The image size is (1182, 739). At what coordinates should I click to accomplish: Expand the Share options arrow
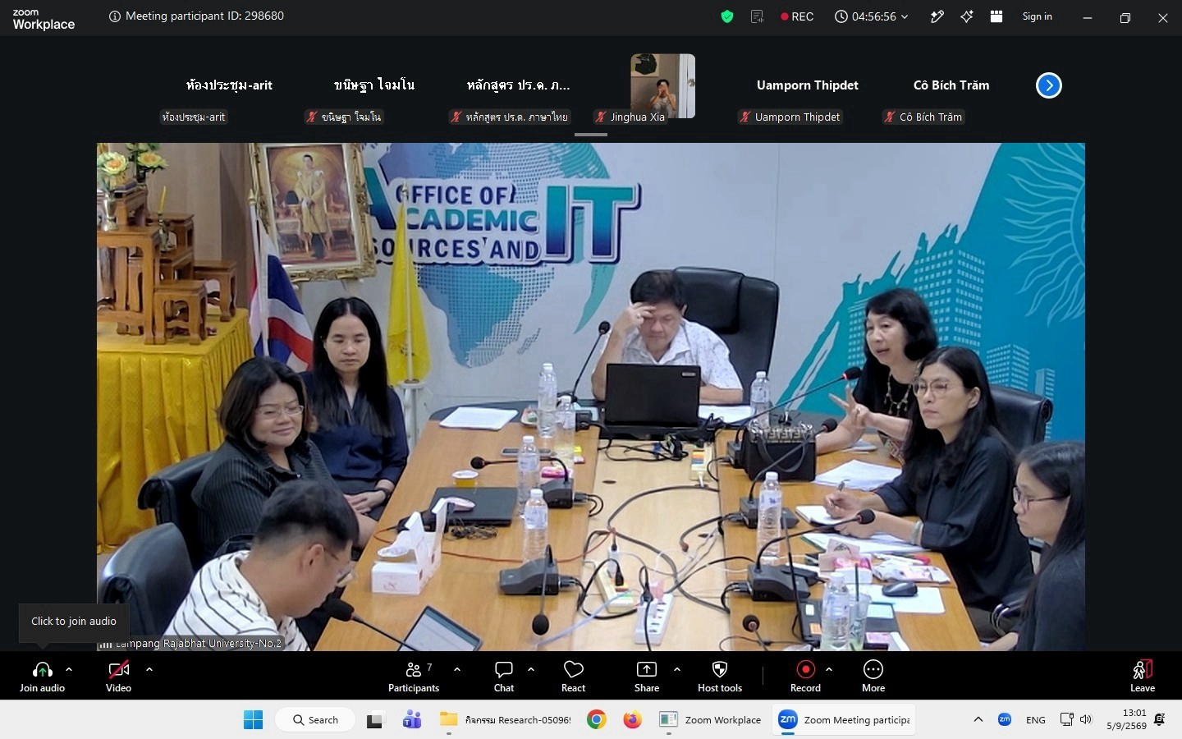pyautogui.click(x=677, y=669)
